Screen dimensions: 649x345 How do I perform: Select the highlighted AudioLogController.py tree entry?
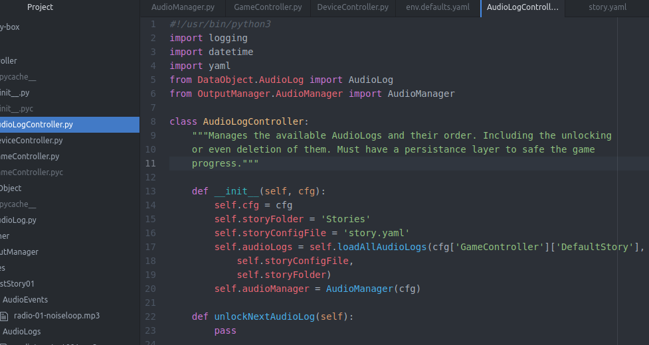(x=70, y=124)
